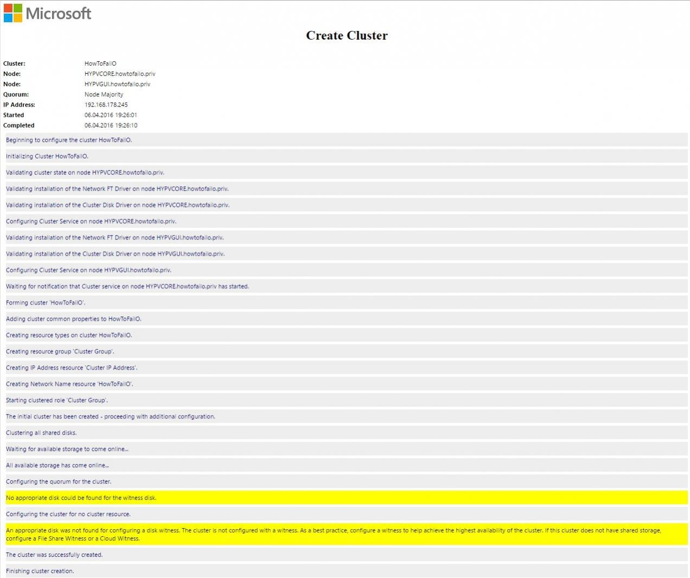Click 'Adding cluster common properties' row
Image resolution: width=690 pixels, height=578 pixels.
click(x=347, y=319)
